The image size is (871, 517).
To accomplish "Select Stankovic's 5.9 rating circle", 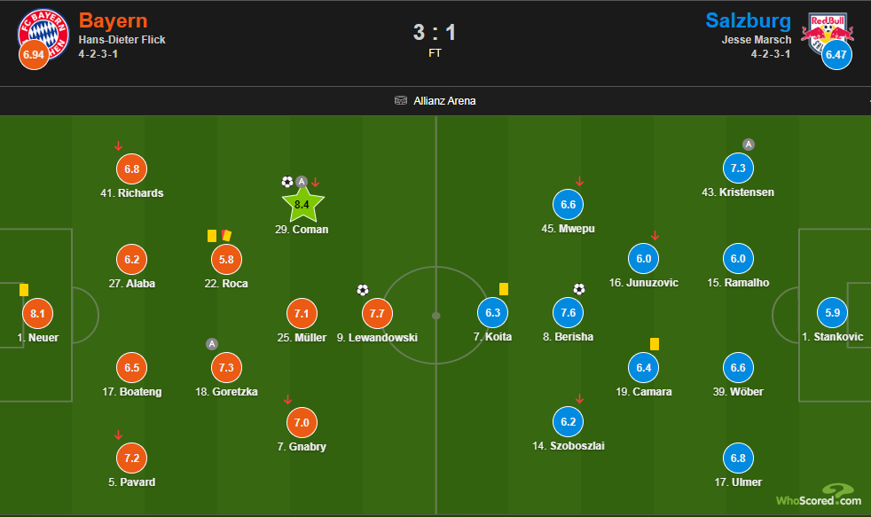I will point(834,312).
